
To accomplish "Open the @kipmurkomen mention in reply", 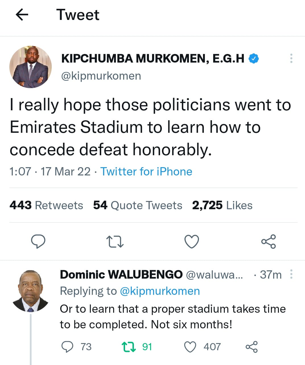I will 160,291.
